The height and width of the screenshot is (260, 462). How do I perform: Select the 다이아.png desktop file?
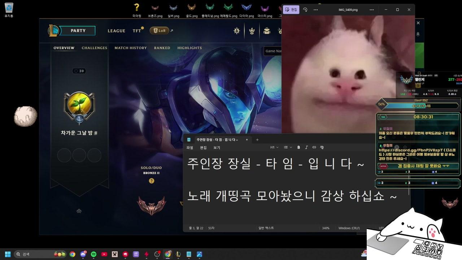click(x=247, y=10)
